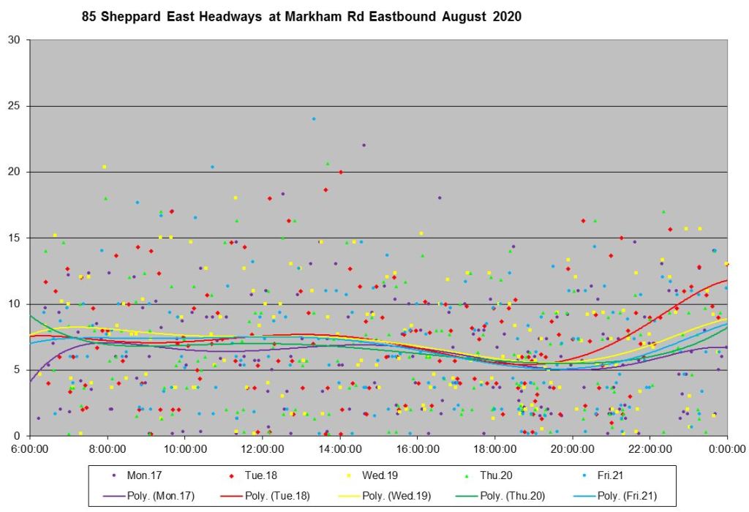This screenshot has width=749, height=512.
Task: Click the 0:00:00 label at axis end
Action: tap(726, 448)
